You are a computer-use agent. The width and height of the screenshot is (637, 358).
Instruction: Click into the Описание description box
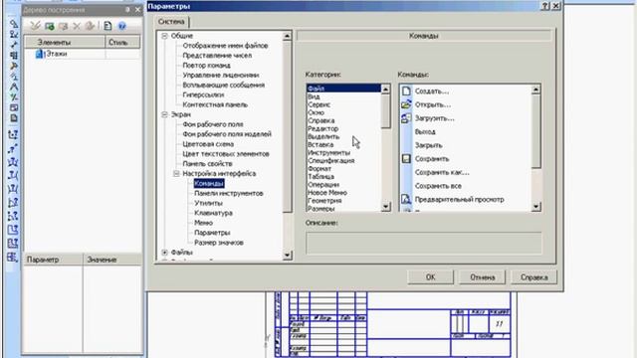(423, 243)
